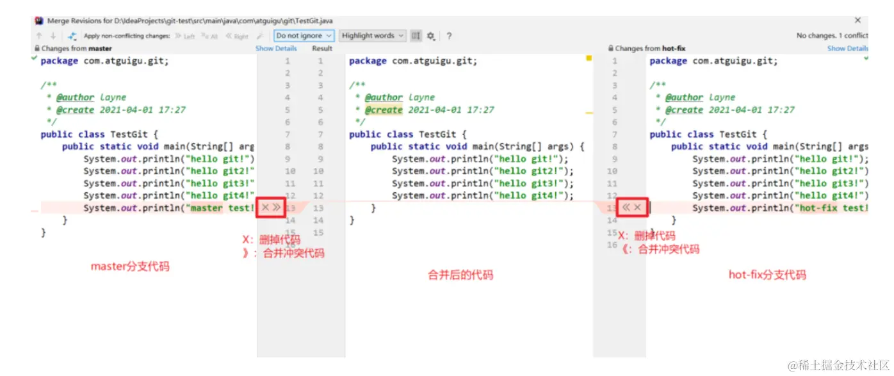Click the lock icon beside 'Changes from master'

[x=37, y=49]
